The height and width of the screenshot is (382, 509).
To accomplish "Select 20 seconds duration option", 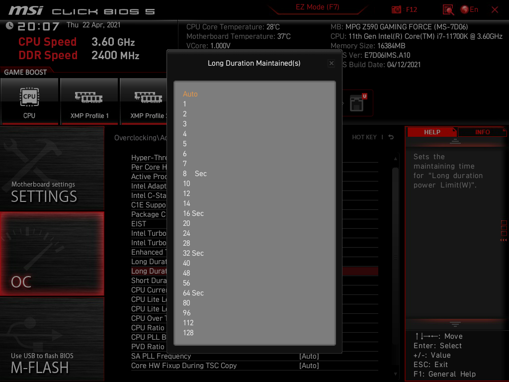I will coord(187,223).
